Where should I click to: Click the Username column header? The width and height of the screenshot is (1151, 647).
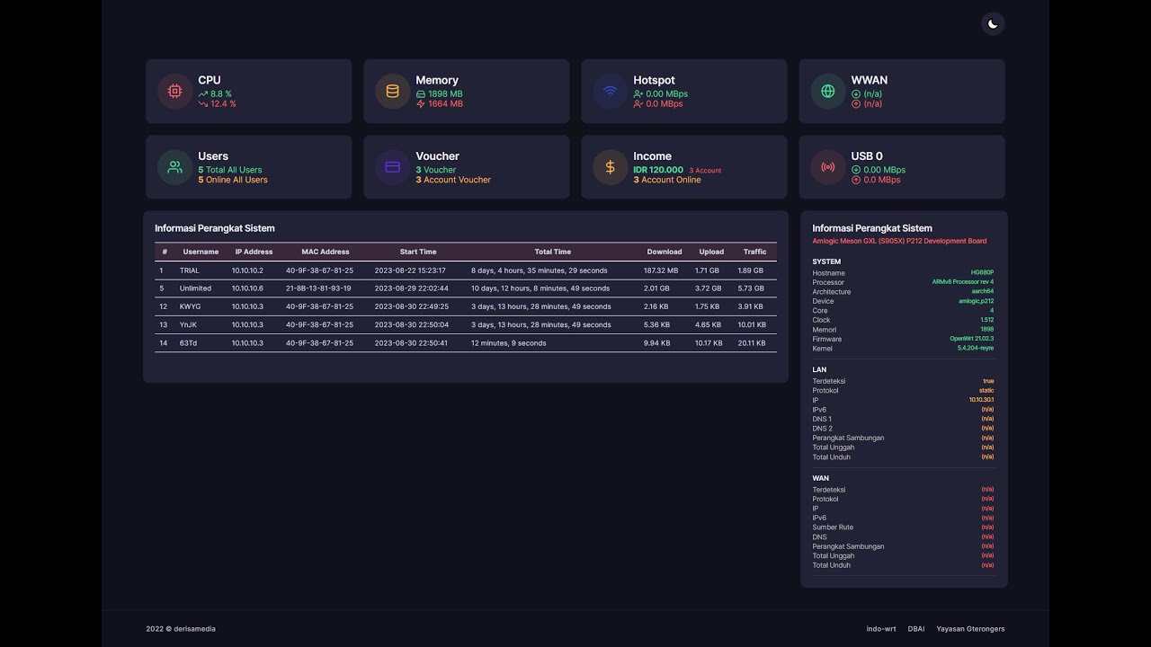pyautogui.click(x=201, y=252)
